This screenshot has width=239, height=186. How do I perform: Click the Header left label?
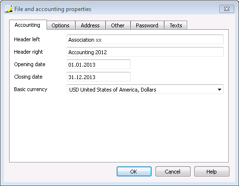tap(27, 39)
